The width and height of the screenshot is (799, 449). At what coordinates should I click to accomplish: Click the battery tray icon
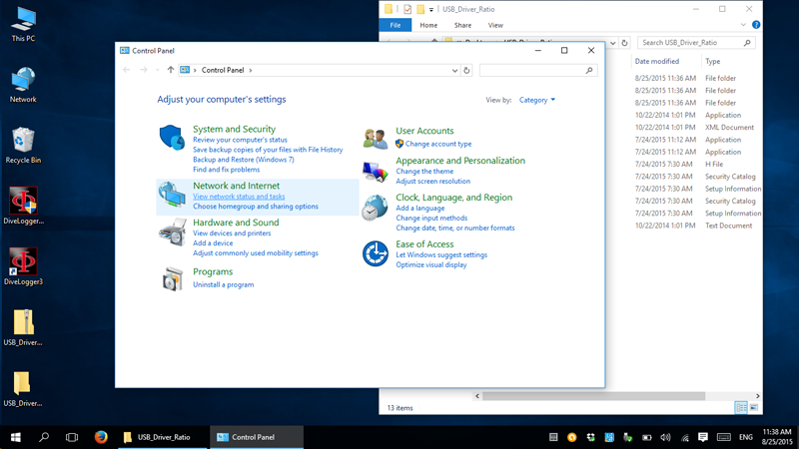click(646, 437)
